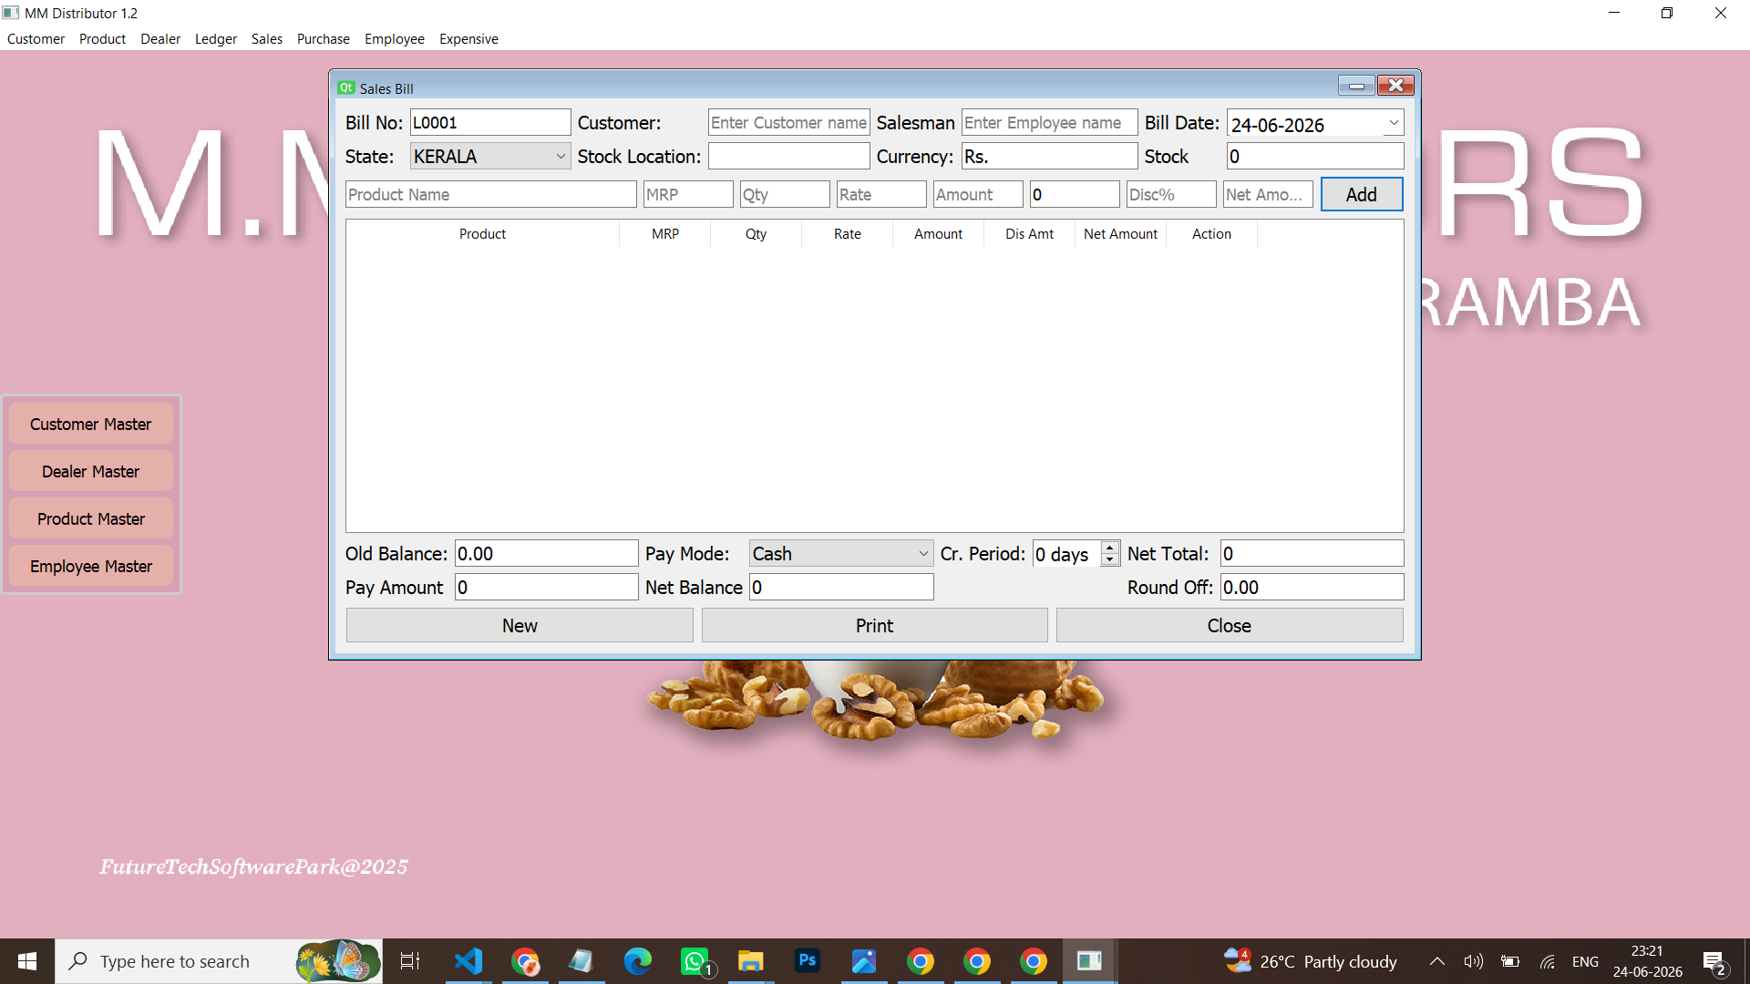Image resolution: width=1750 pixels, height=984 pixels.
Task: Click the MRP input field
Action: 688,195
